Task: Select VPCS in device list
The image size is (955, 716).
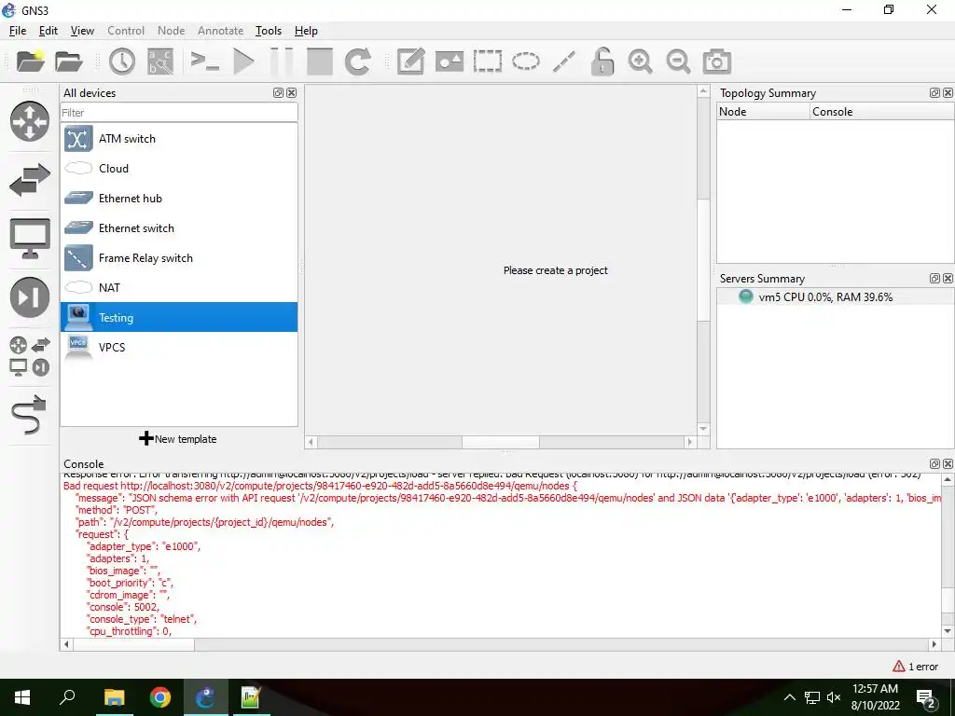Action: 179,347
